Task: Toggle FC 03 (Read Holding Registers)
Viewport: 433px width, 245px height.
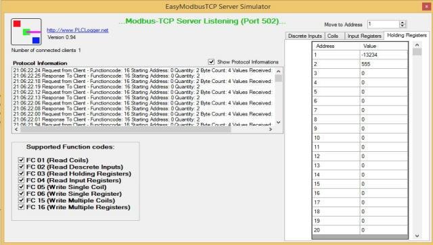Action: tap(21, 173)
